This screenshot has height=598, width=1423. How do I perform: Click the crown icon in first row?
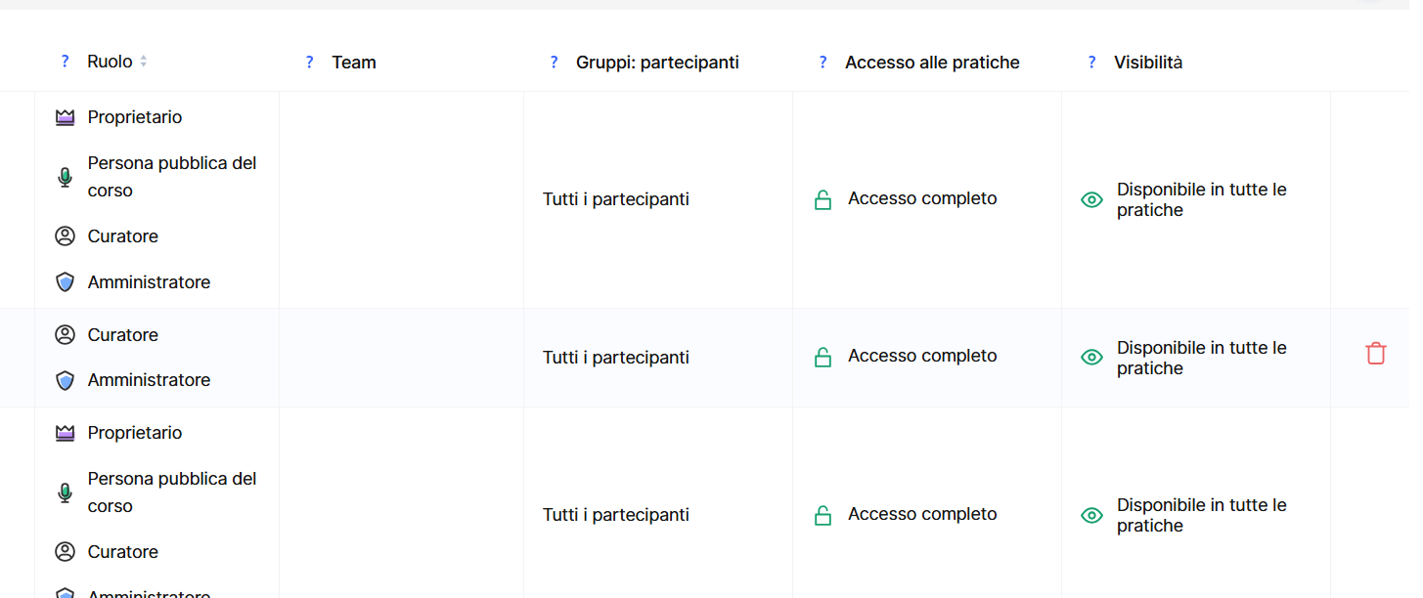pyautogui.click(x=65, y=117)
